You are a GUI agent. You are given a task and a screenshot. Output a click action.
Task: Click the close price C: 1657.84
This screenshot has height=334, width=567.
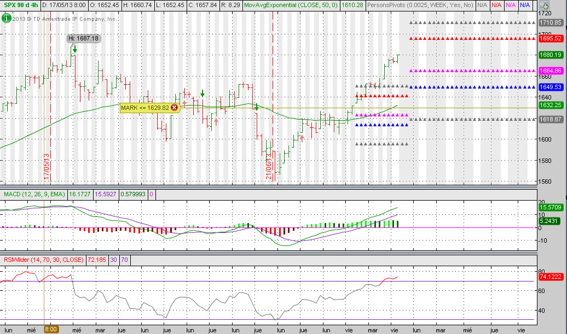point(203,5)
